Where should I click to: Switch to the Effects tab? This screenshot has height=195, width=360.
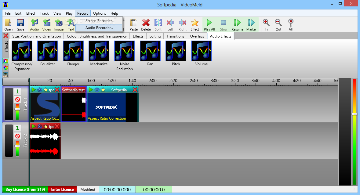138,36
